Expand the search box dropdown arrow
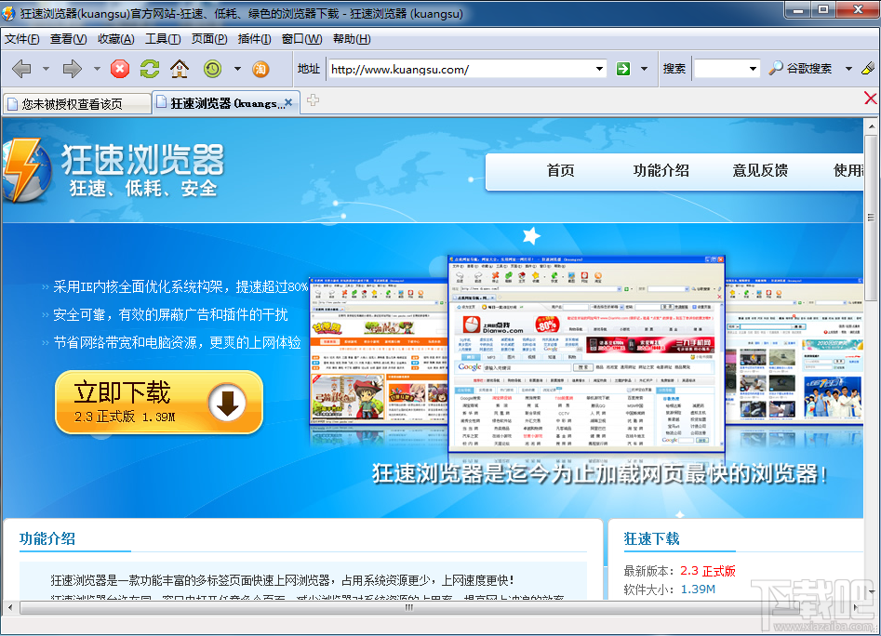881x636 pixels. point(753,69)
